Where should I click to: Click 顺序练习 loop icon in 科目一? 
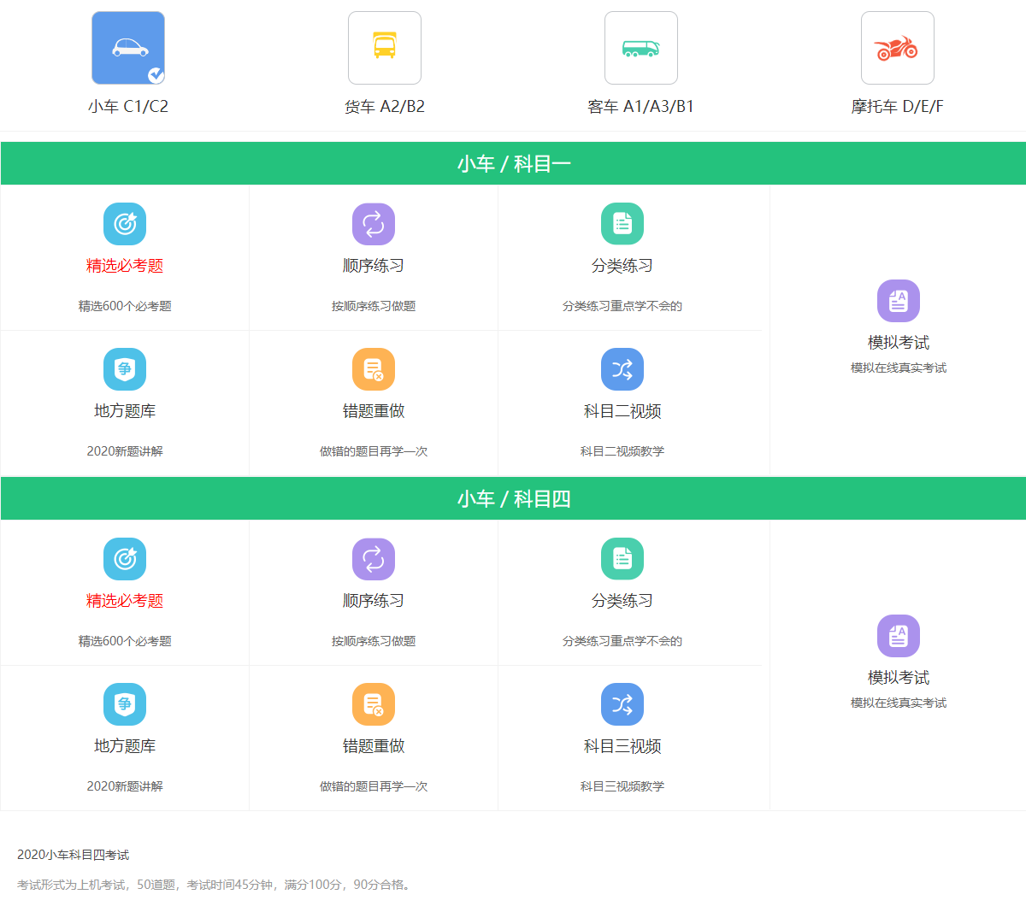[374, 224]
